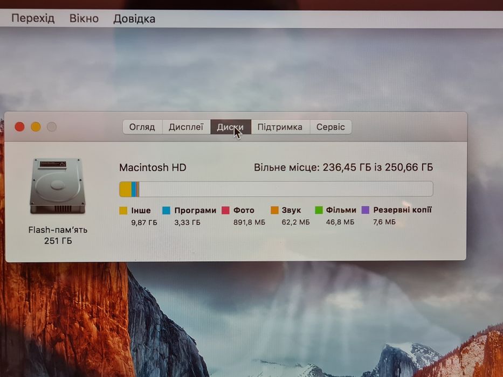This screenshot has width=503, height=377.
Task: Open the Перехід menu
Action: click(x=33, y=18)
